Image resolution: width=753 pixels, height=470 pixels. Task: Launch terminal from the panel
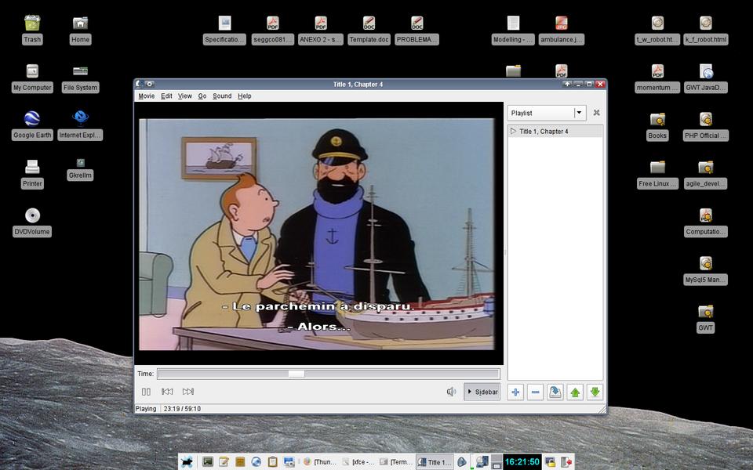point(207,462)
